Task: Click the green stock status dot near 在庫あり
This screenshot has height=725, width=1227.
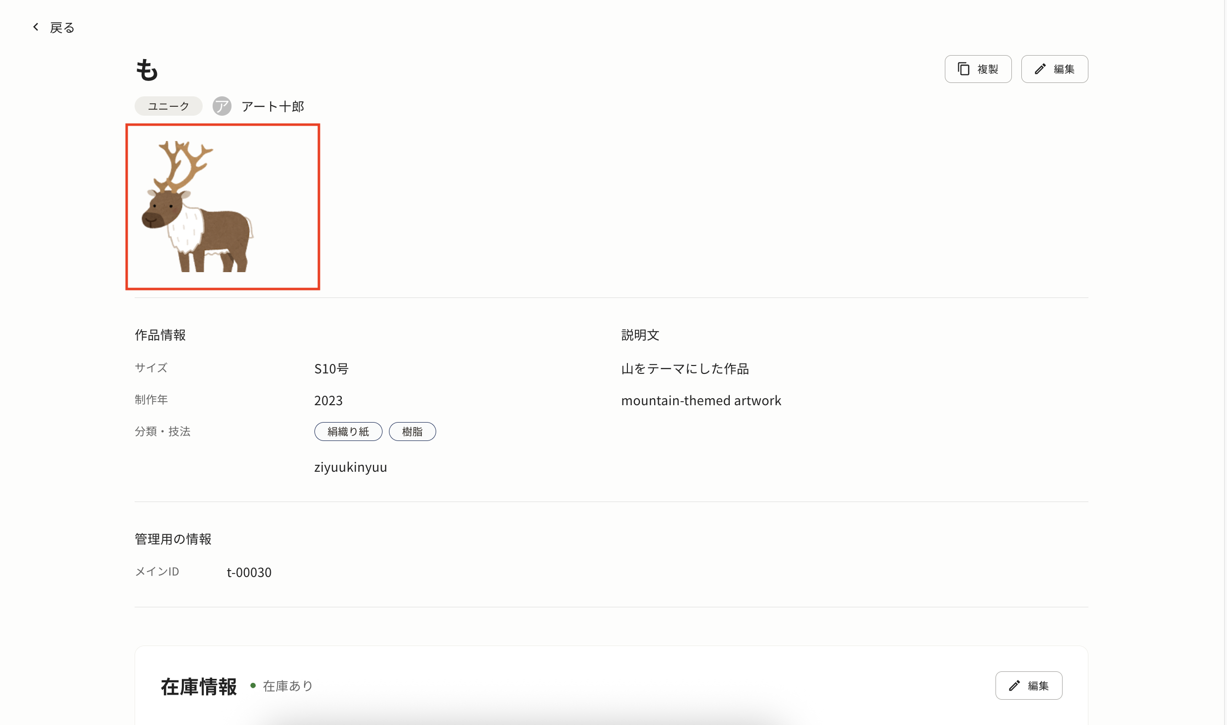Action: tap(254, 686)
